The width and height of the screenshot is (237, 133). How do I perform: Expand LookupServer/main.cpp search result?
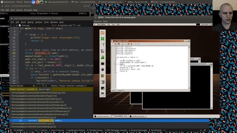point(10,114)
